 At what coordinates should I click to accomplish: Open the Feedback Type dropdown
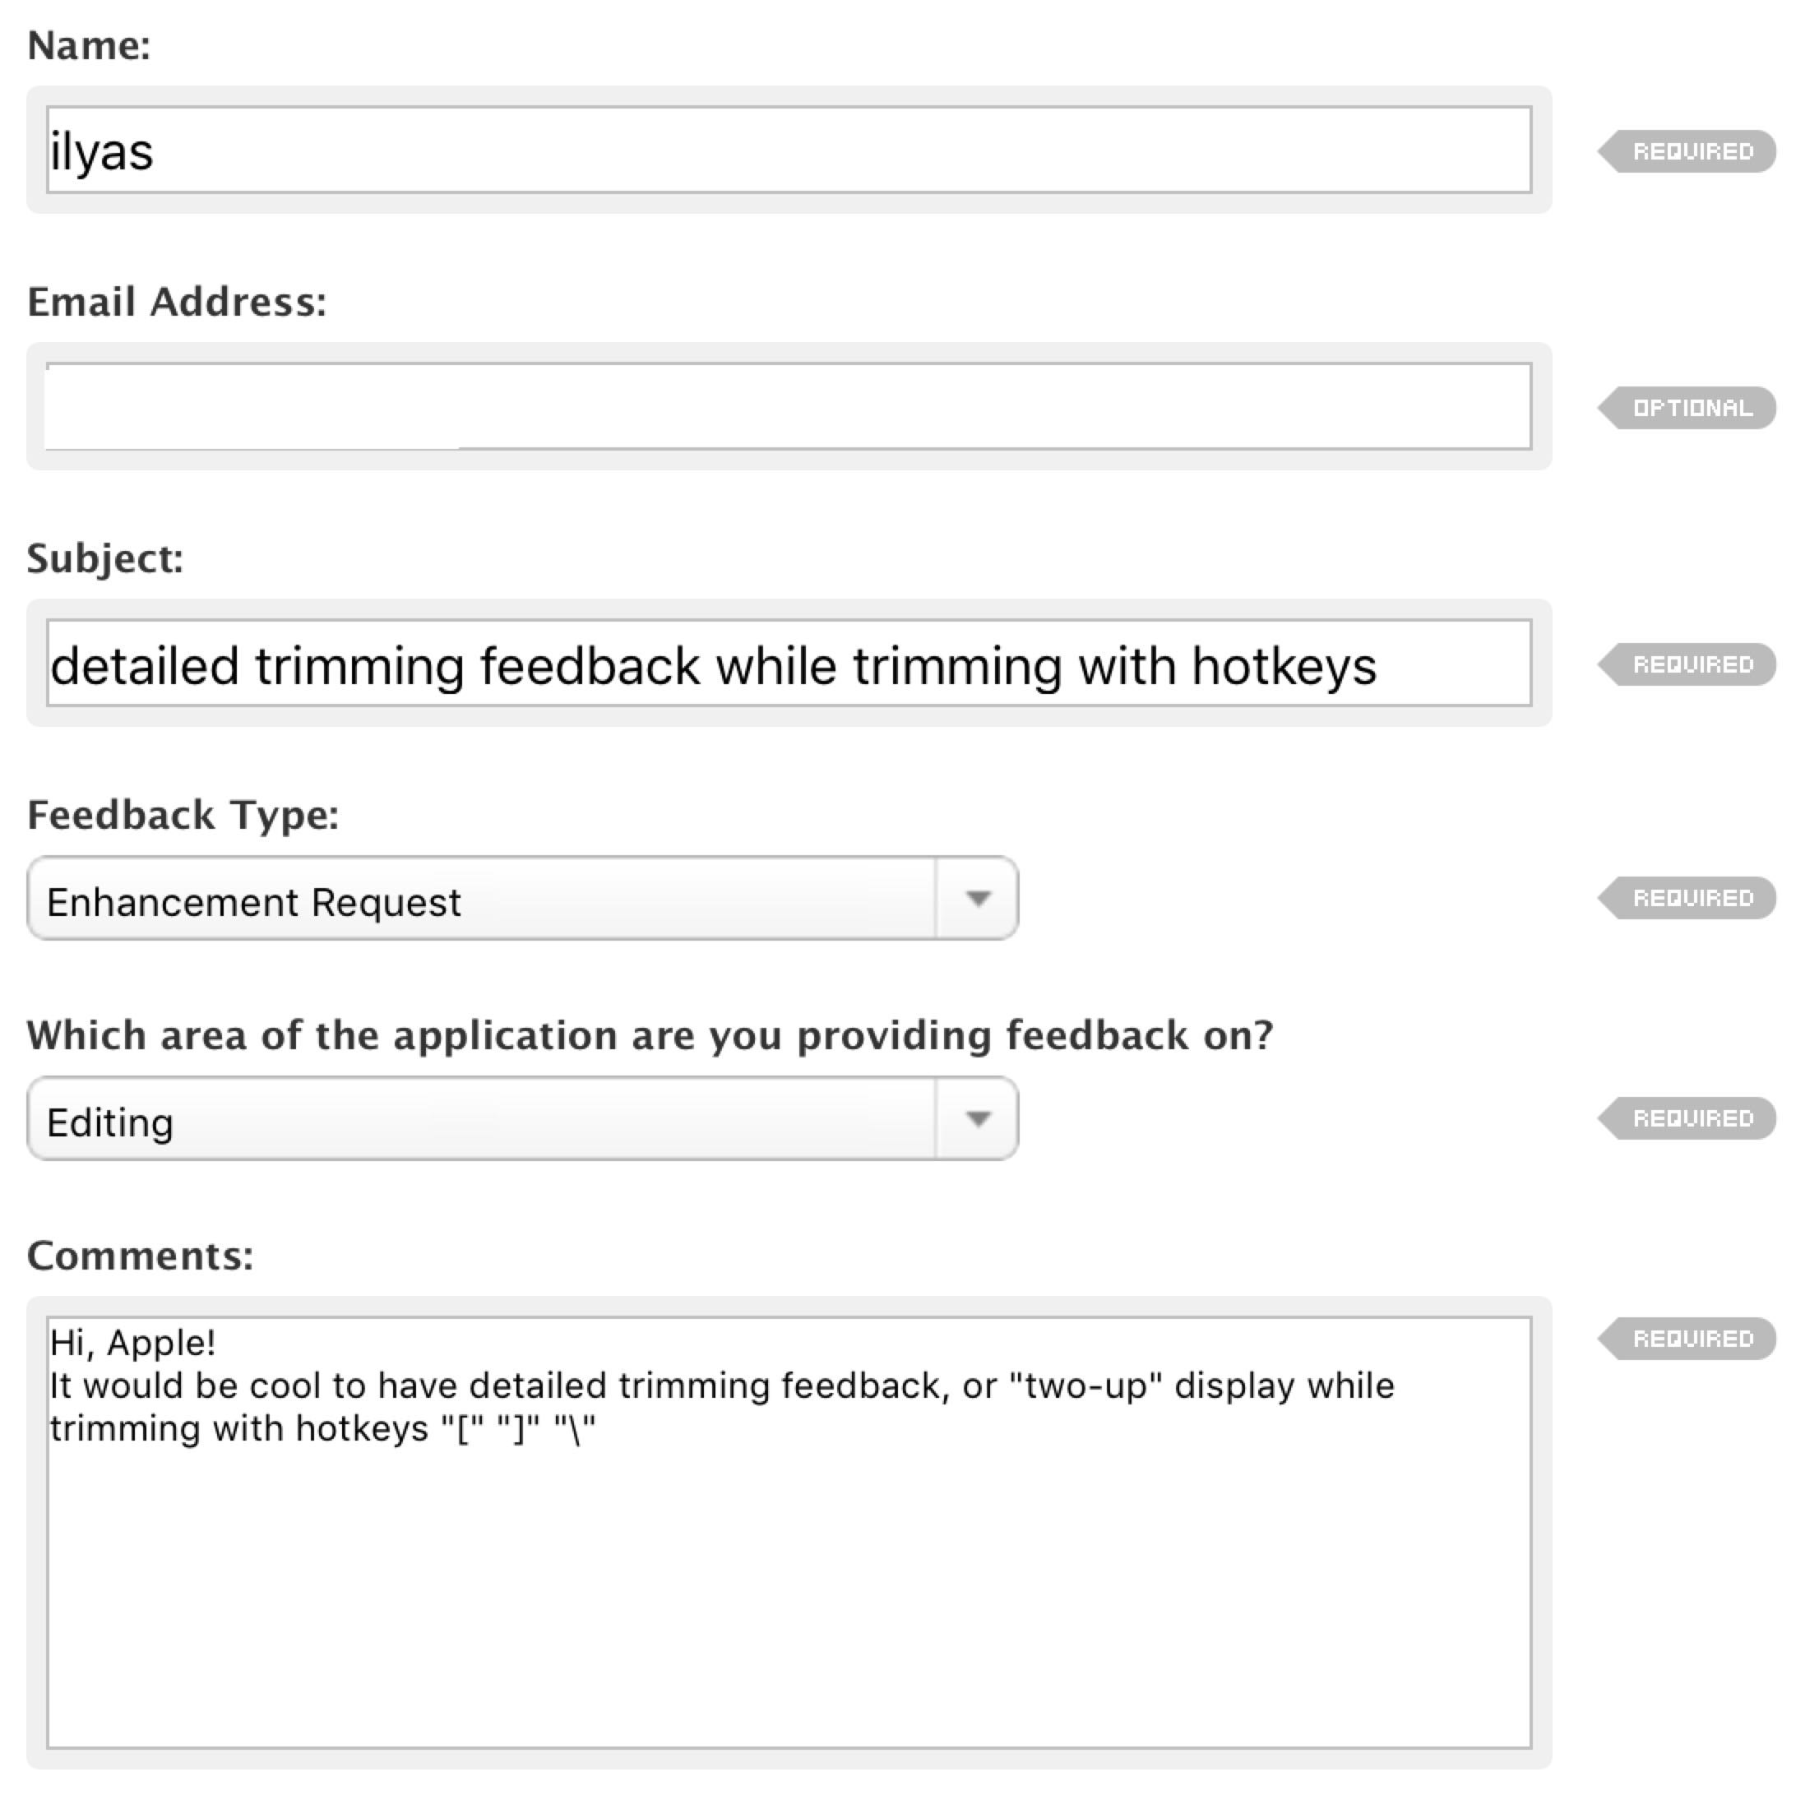coord(522,899)
